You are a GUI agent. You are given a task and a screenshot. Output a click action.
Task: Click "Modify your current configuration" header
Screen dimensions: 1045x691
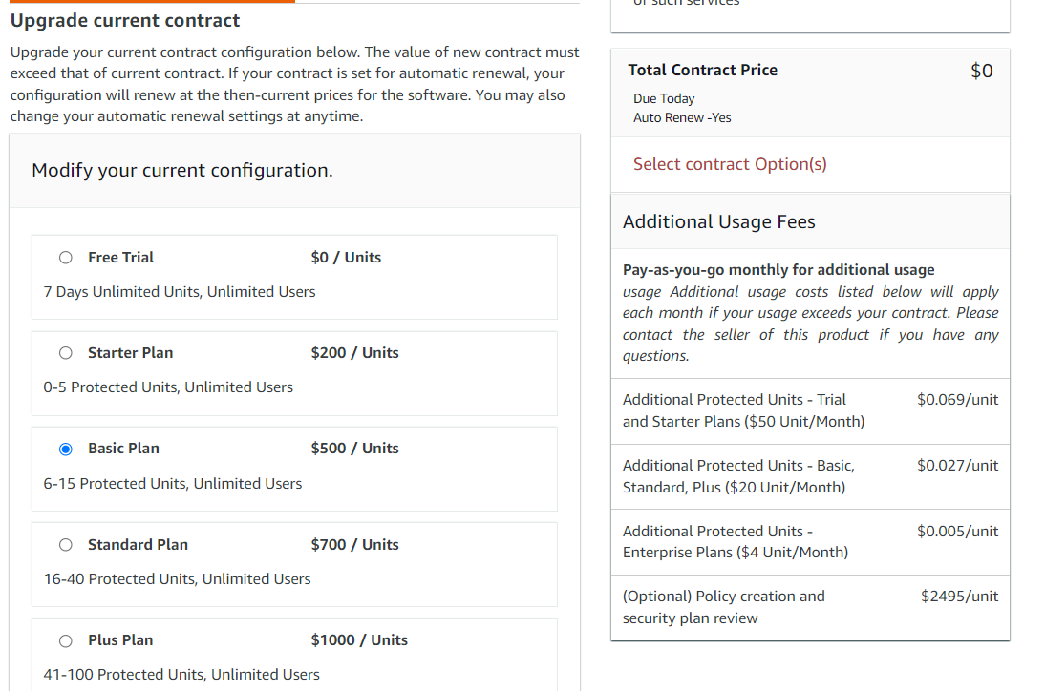pyautogui.click(x=182, y=171)
